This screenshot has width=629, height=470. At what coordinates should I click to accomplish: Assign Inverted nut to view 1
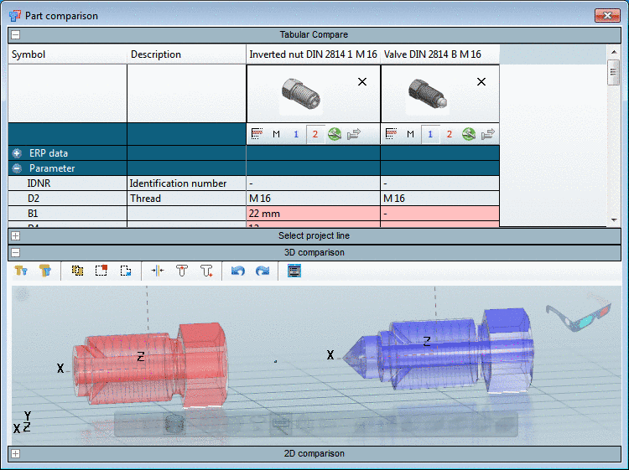tap(296, 134)
